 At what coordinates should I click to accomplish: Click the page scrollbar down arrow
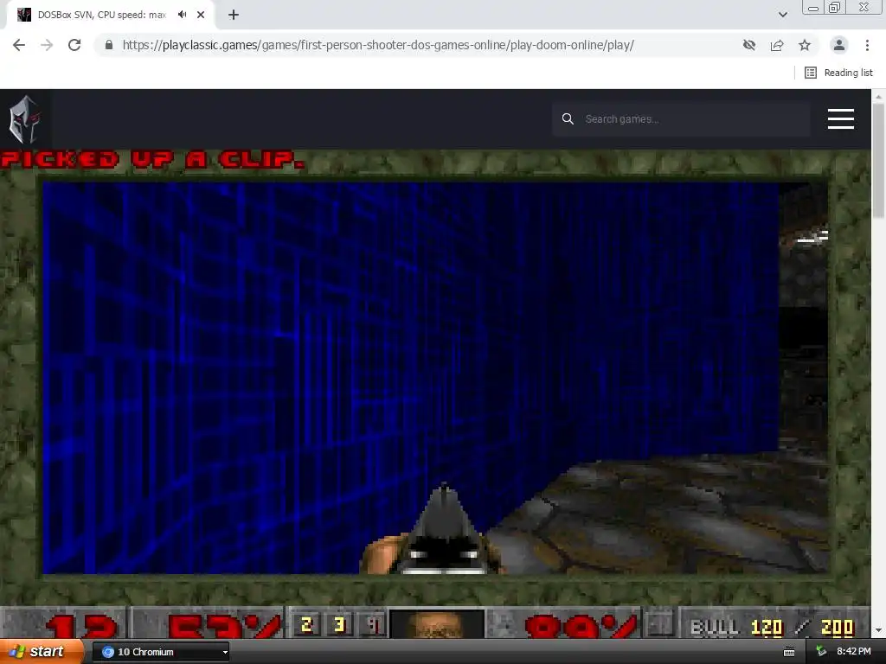point(878,630)
